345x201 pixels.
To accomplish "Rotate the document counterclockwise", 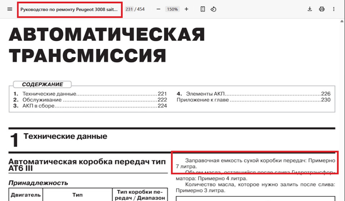I will pyautogui.click(x=213, y=9).
